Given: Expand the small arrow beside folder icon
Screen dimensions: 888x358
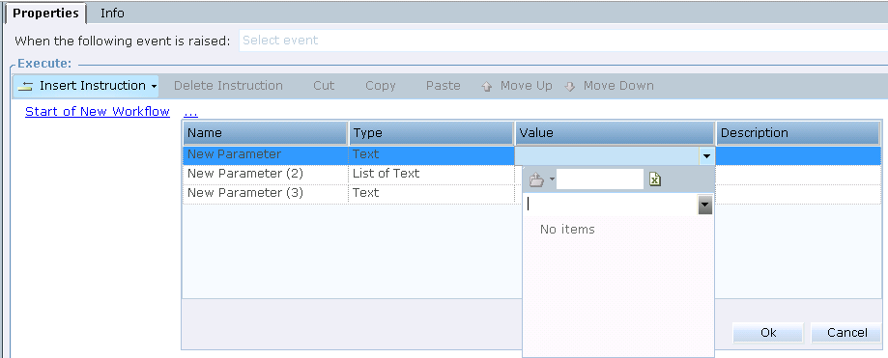Looking at the screenshot, I should click(x=552, y=179).
